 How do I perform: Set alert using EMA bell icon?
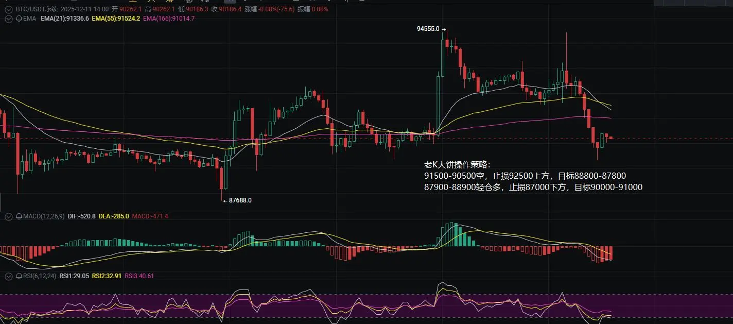[19, 19]
